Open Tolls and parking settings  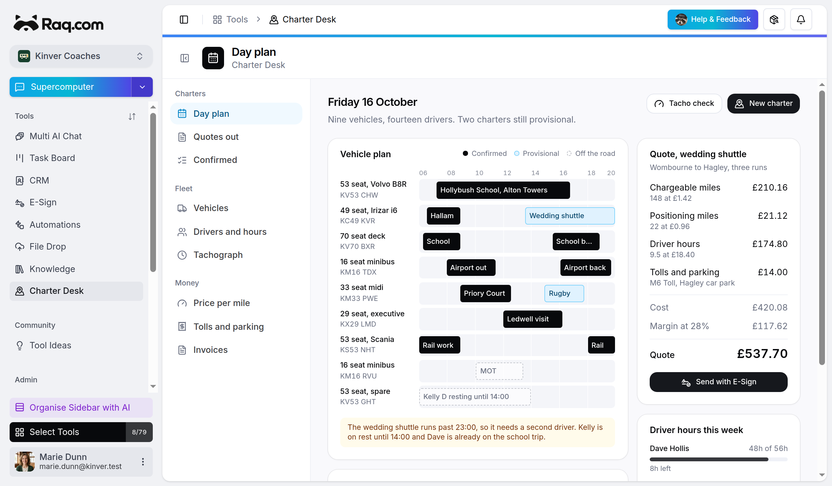pyautogui.click(x=236, y=327)
